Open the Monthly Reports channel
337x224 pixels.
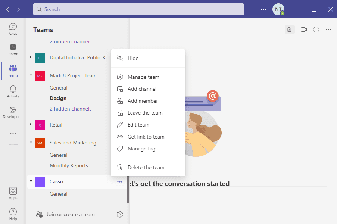(x=69, y=165)
